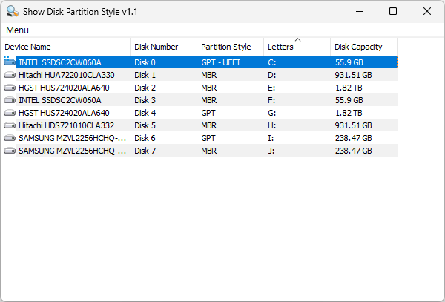Viewport: 445px width, 302px height.
Task: Sort by the Disk Number column header
Action: coord(164,47)
